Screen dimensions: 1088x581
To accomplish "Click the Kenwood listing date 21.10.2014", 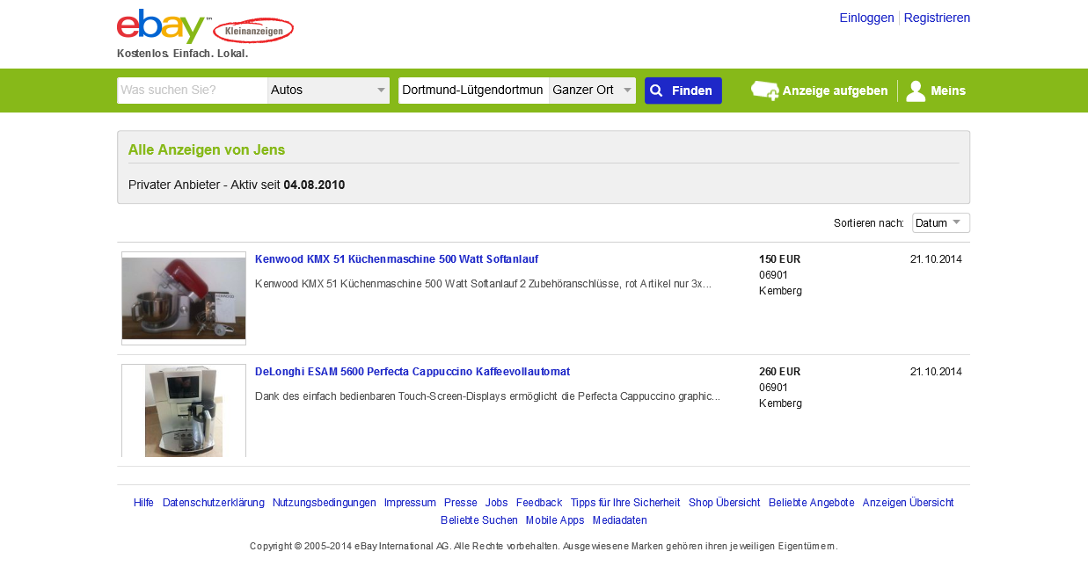I will pos(936,259).
